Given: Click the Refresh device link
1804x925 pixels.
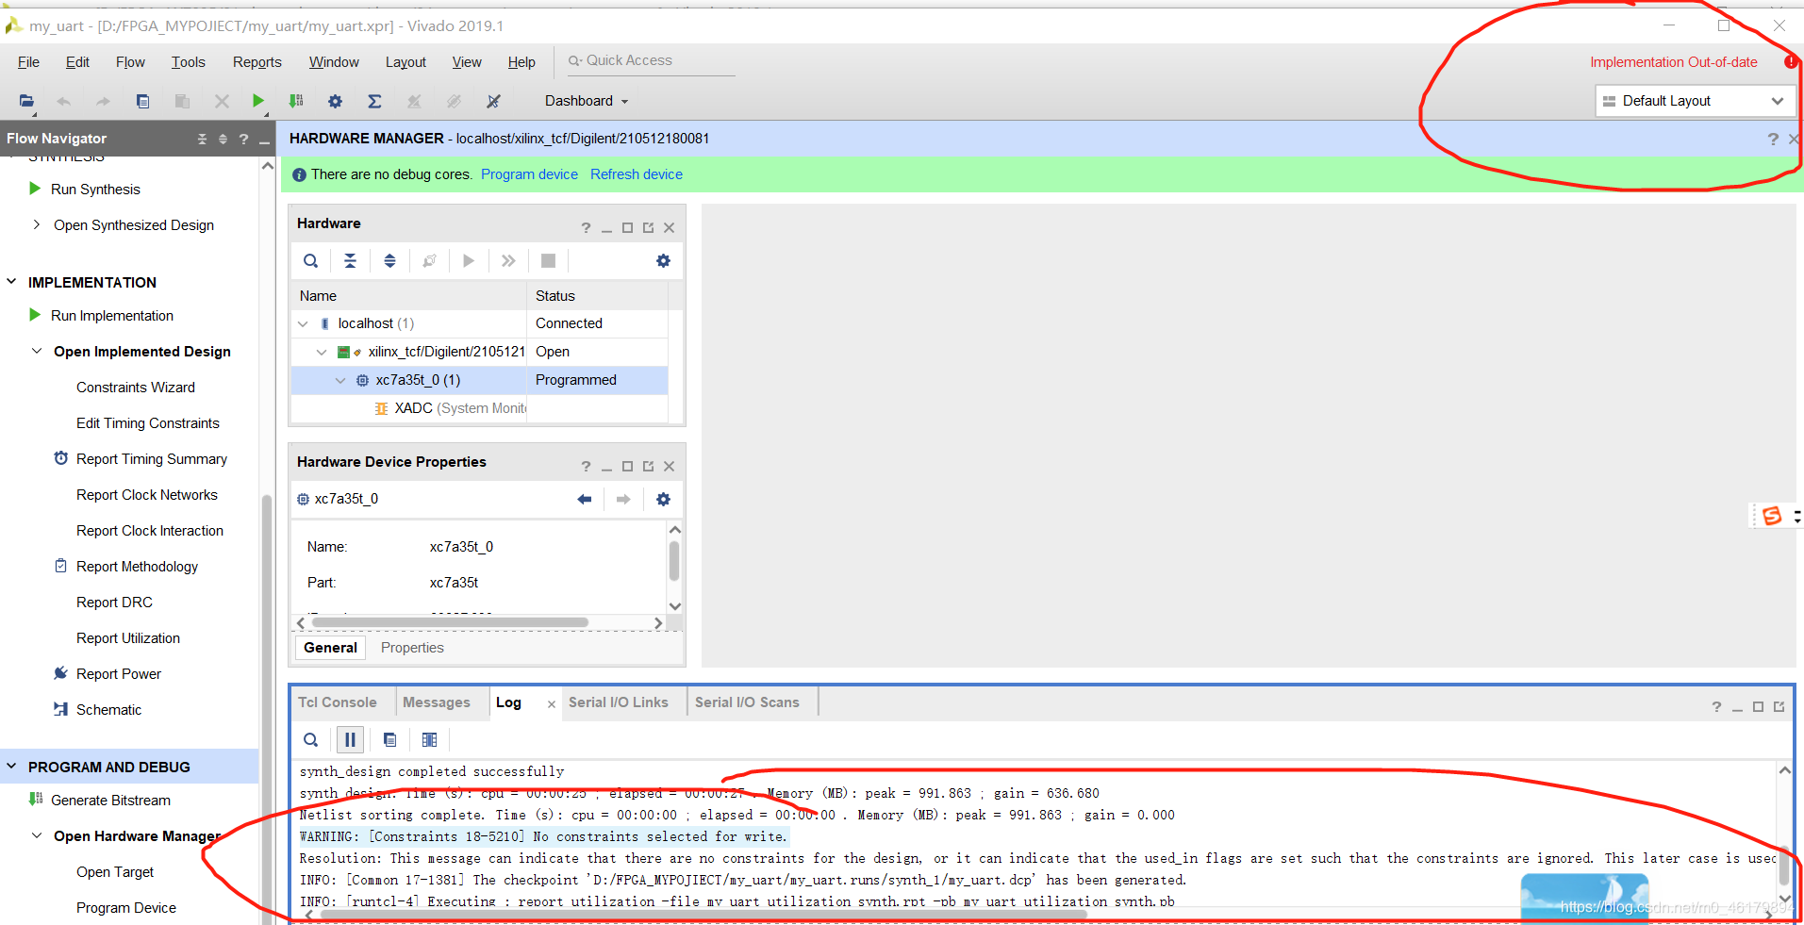Looking at the screenshot, I should click(x=636, y=173).
